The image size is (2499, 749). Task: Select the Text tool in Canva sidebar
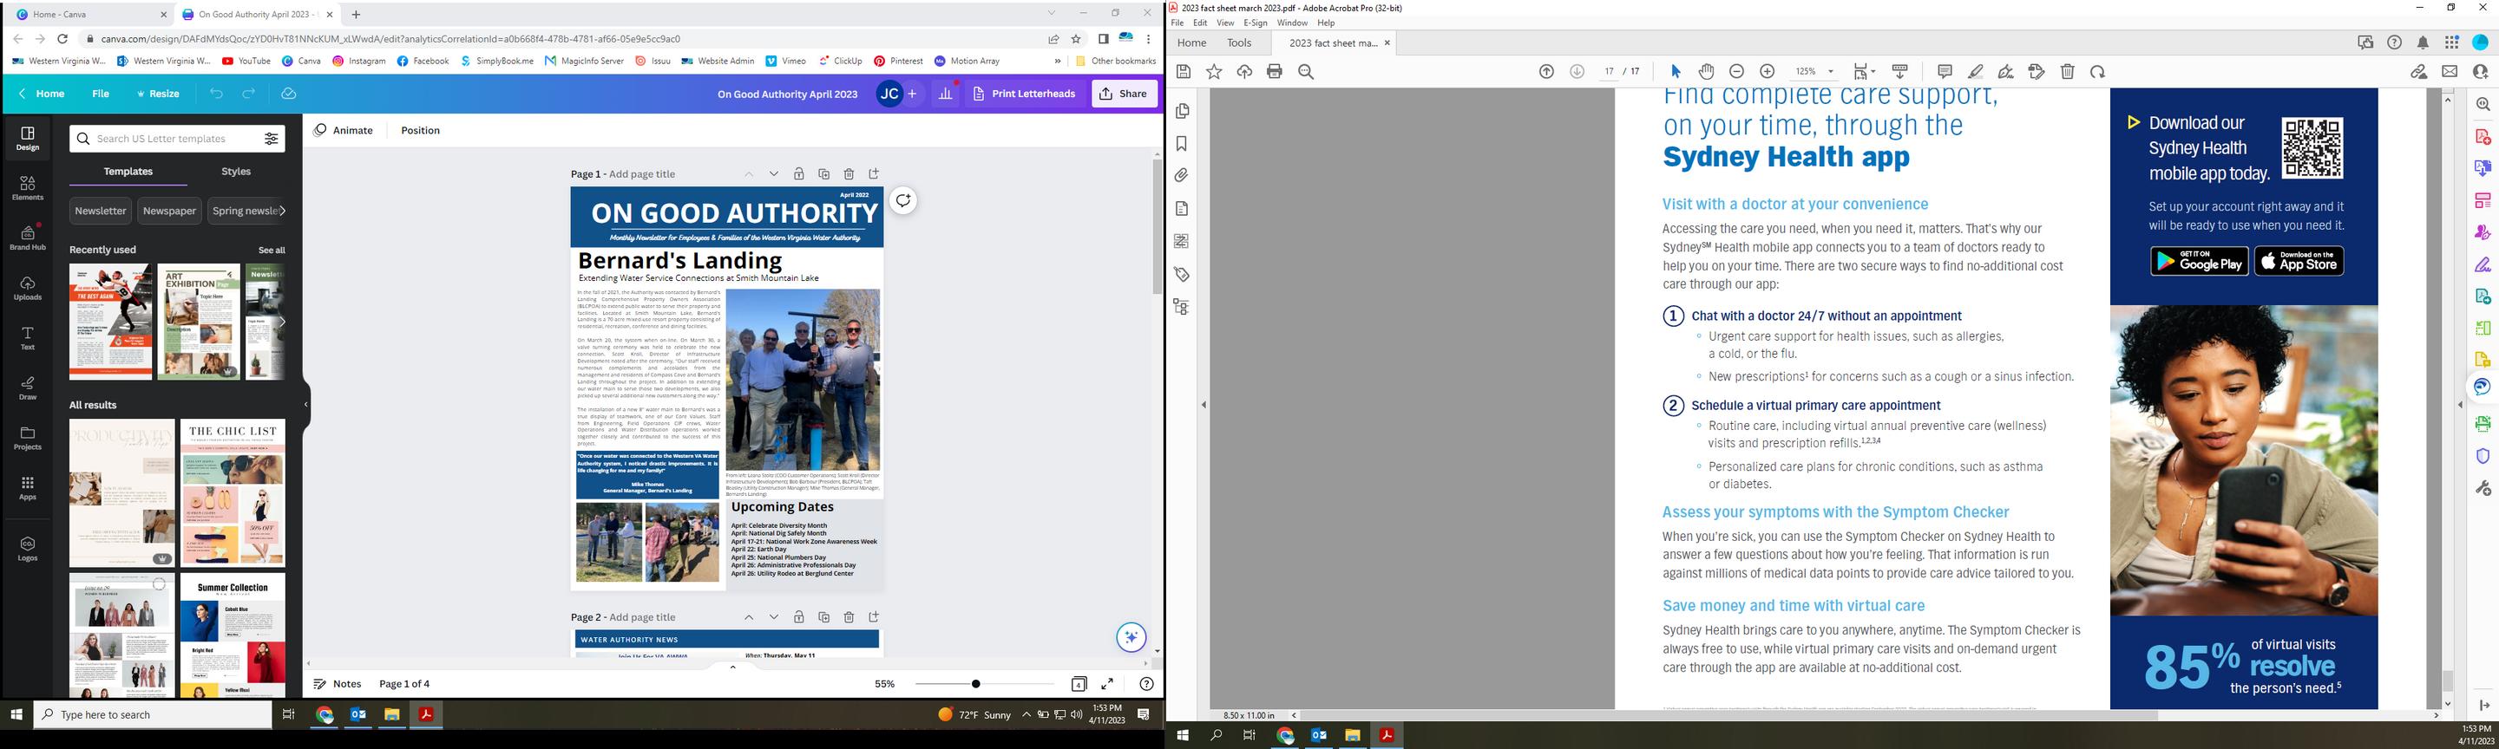click(27, 337)
